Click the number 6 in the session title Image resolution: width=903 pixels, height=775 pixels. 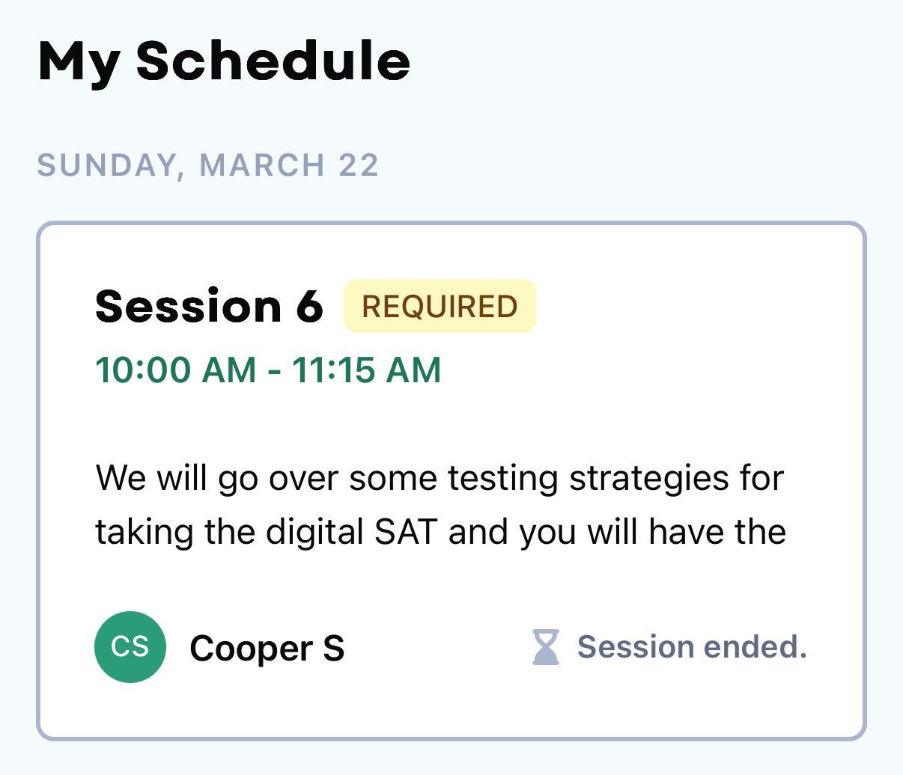pyautogui.click(x=309, y=306)
